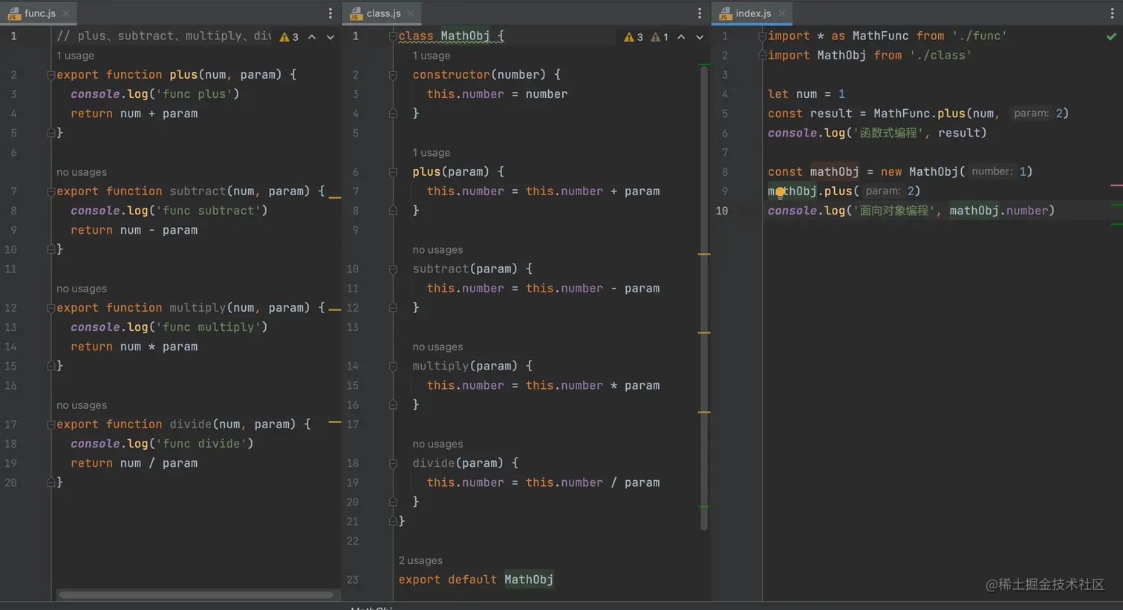Go to next problem in func.js
The width and height of the screenshot is (1123, 610).
point(331,37)
